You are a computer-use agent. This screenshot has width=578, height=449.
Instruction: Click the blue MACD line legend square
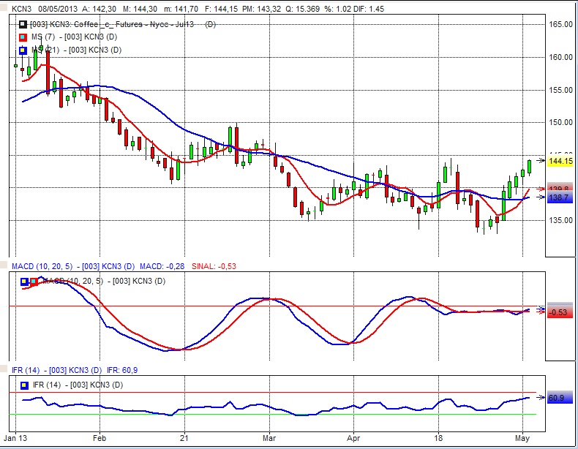[x=24, y=281]
